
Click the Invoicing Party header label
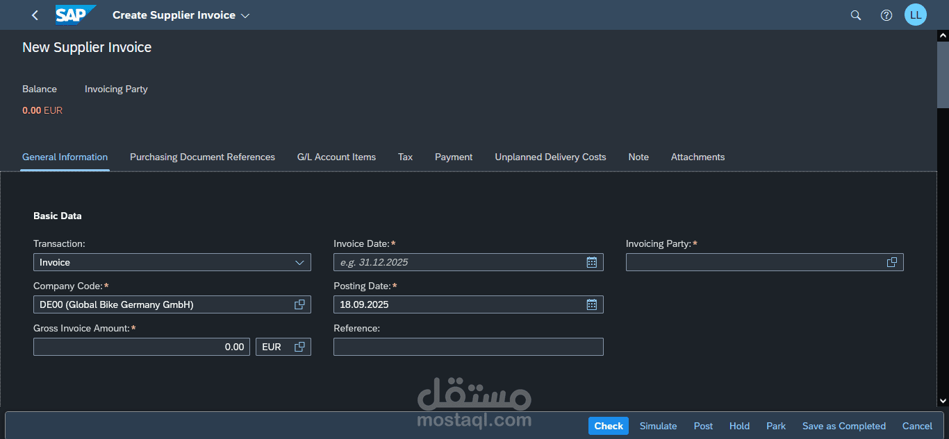pyautogui.click(x=116, y=89)
